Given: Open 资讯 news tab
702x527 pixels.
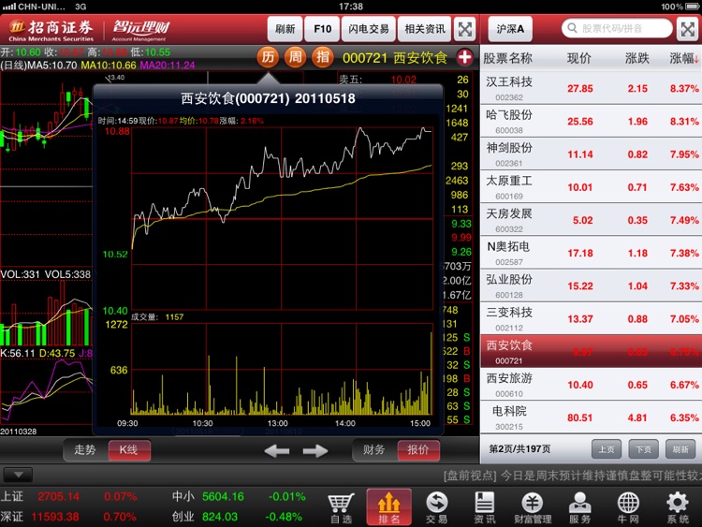Looking at the screenshot, I should (485, 507).
